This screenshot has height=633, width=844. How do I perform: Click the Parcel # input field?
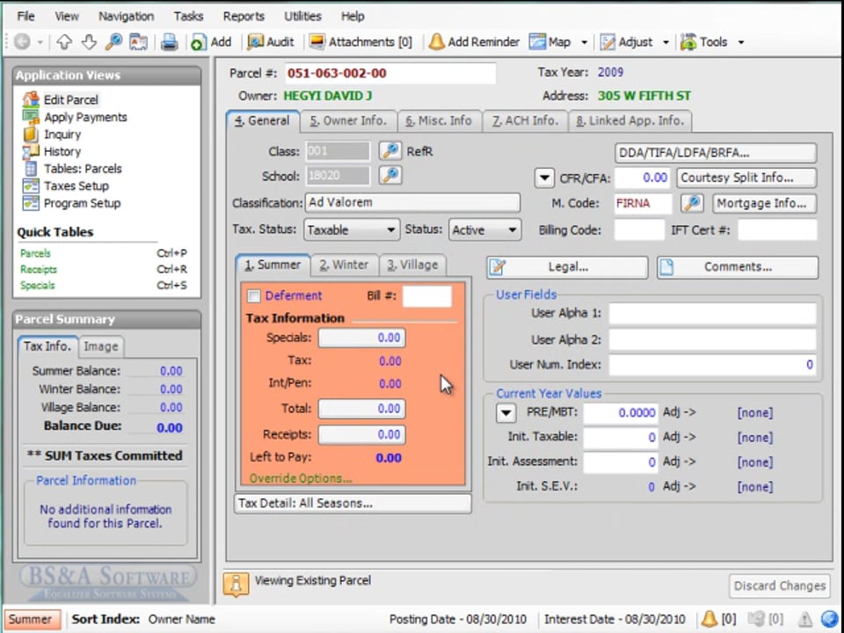390,73
